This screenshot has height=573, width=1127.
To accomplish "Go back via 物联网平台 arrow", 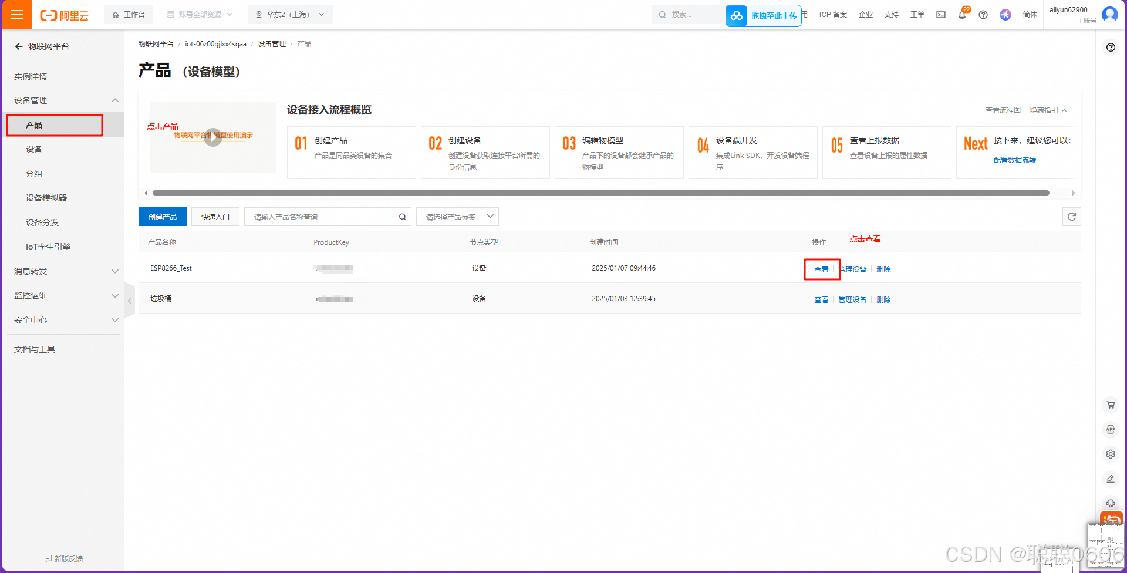I will [19, 46].
